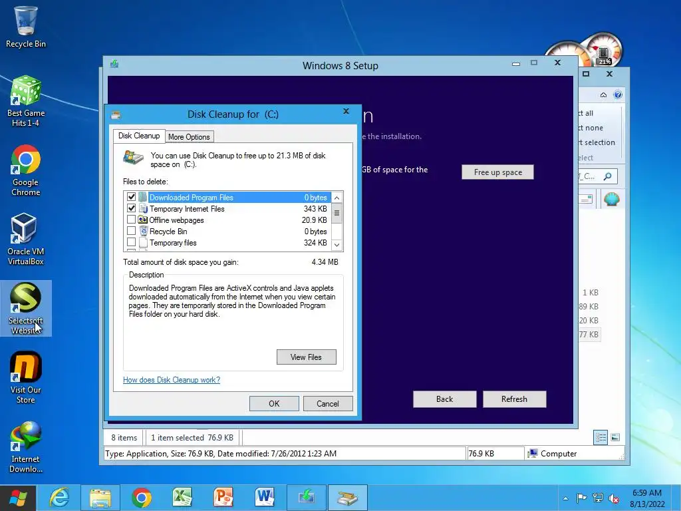Select the Selectsoft Website desktop shortcut
Viewport: 681px width, 511px height.
tap(26, 309)
